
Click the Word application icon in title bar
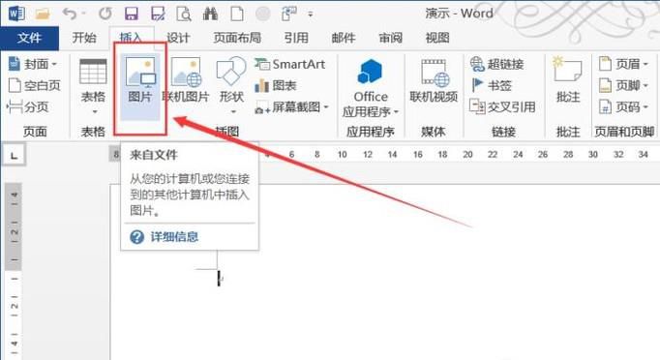[16, 14]
